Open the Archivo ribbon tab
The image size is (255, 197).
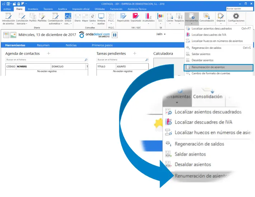coord(7,9)
